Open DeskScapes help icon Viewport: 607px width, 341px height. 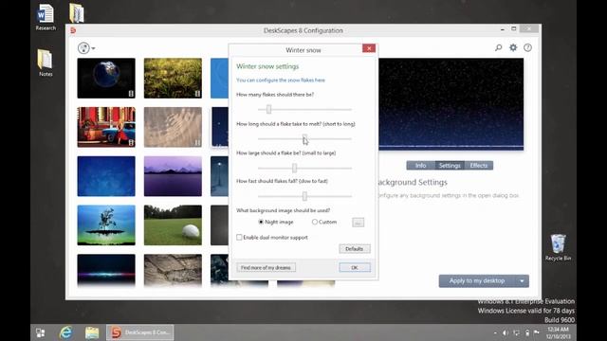pos(527,47)
